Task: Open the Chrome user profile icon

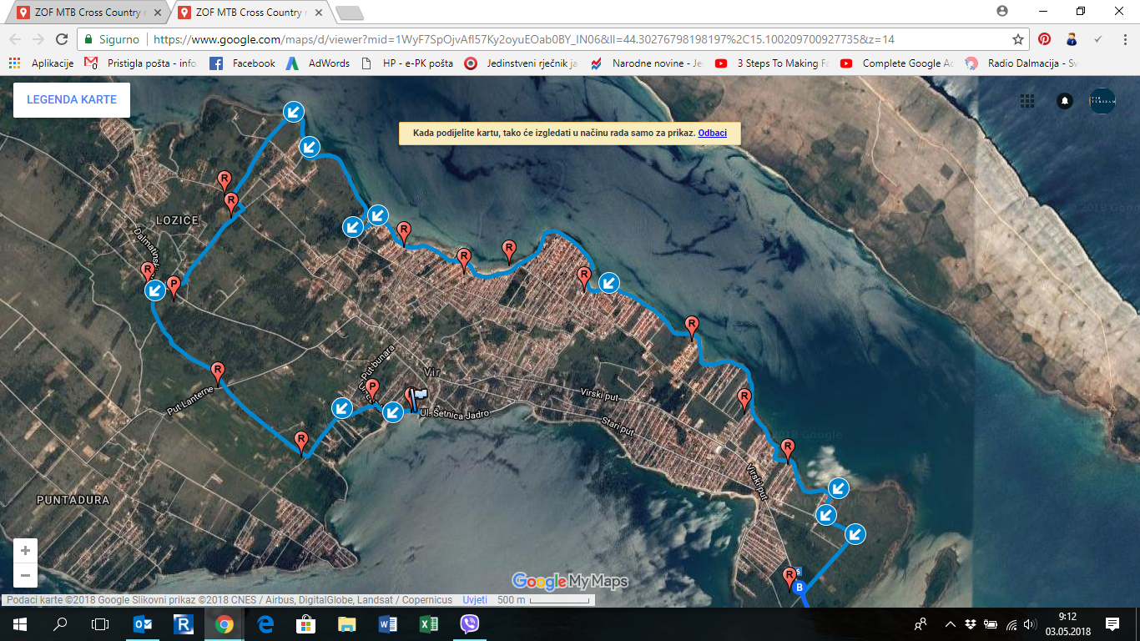Action: coord(1002,12)
